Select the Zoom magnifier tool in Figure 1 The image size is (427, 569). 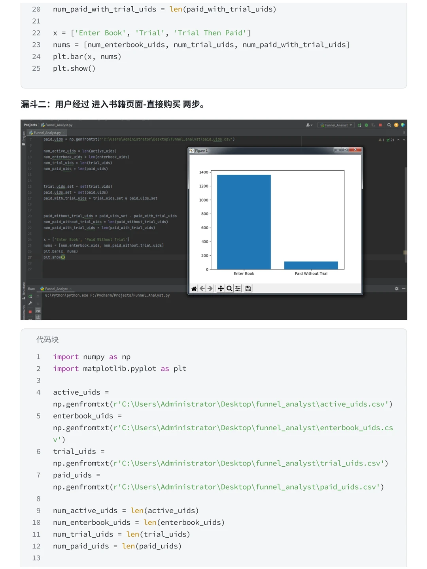(229, 289)
